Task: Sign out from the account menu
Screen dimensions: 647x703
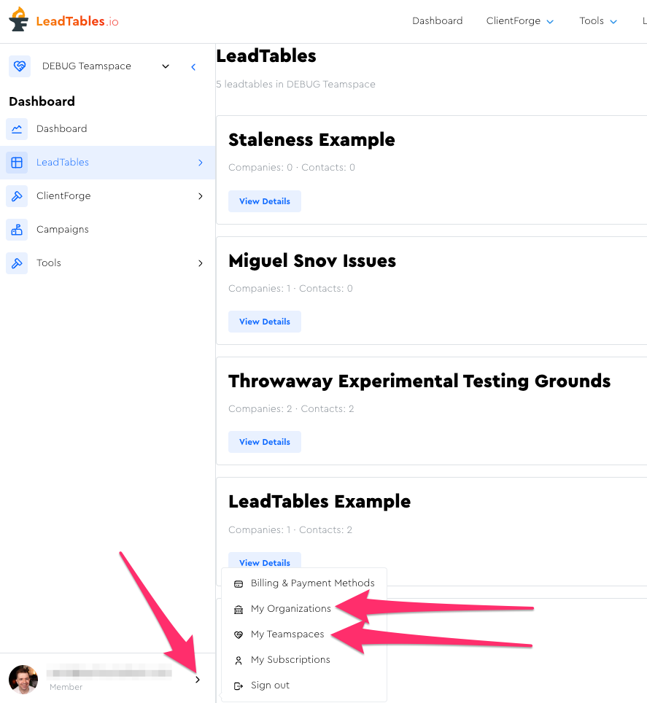Action: coord(270,685)
